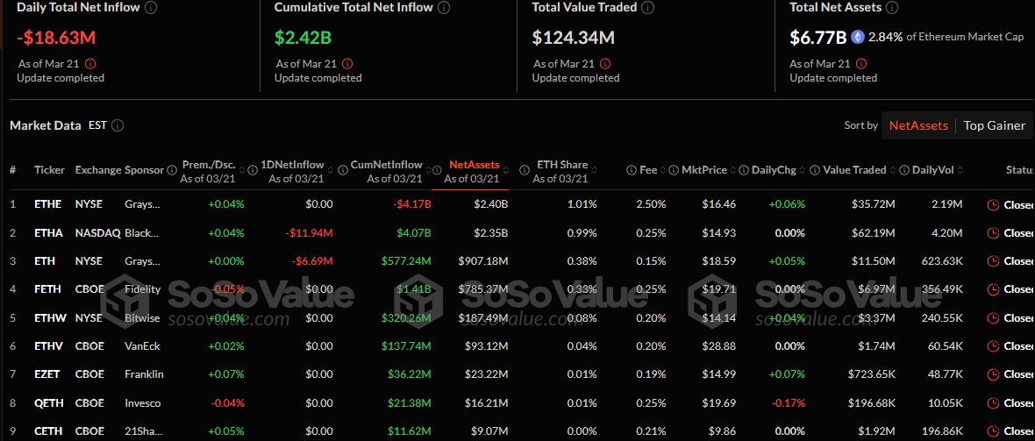Click info icon beside Cumulative Total Net Inflow
This screenshot has width=1035, height=441.
click(x=444, y=8)
